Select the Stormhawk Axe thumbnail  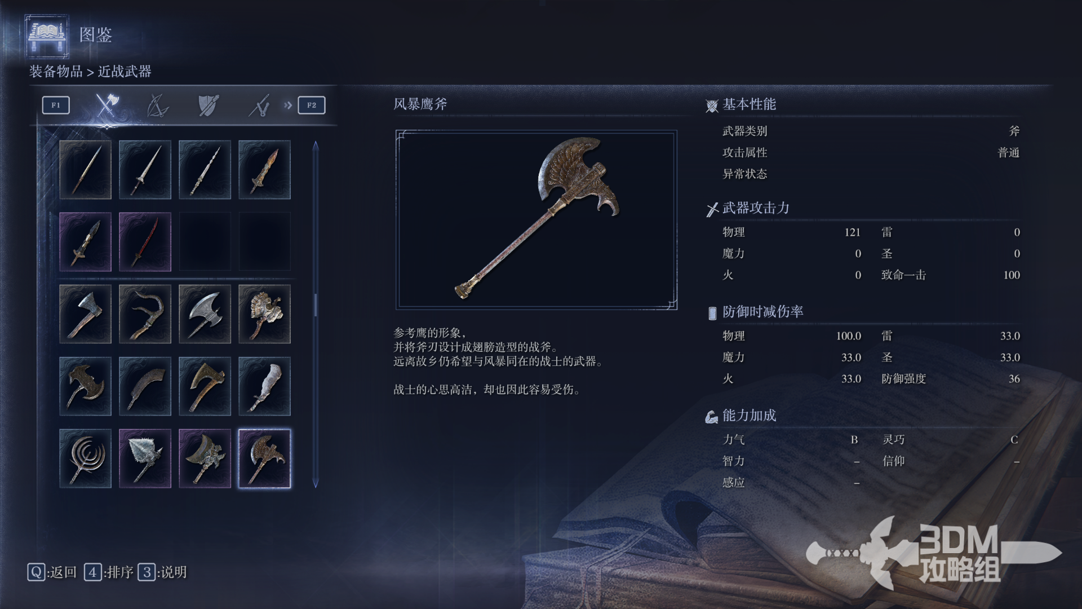point(264,458)
